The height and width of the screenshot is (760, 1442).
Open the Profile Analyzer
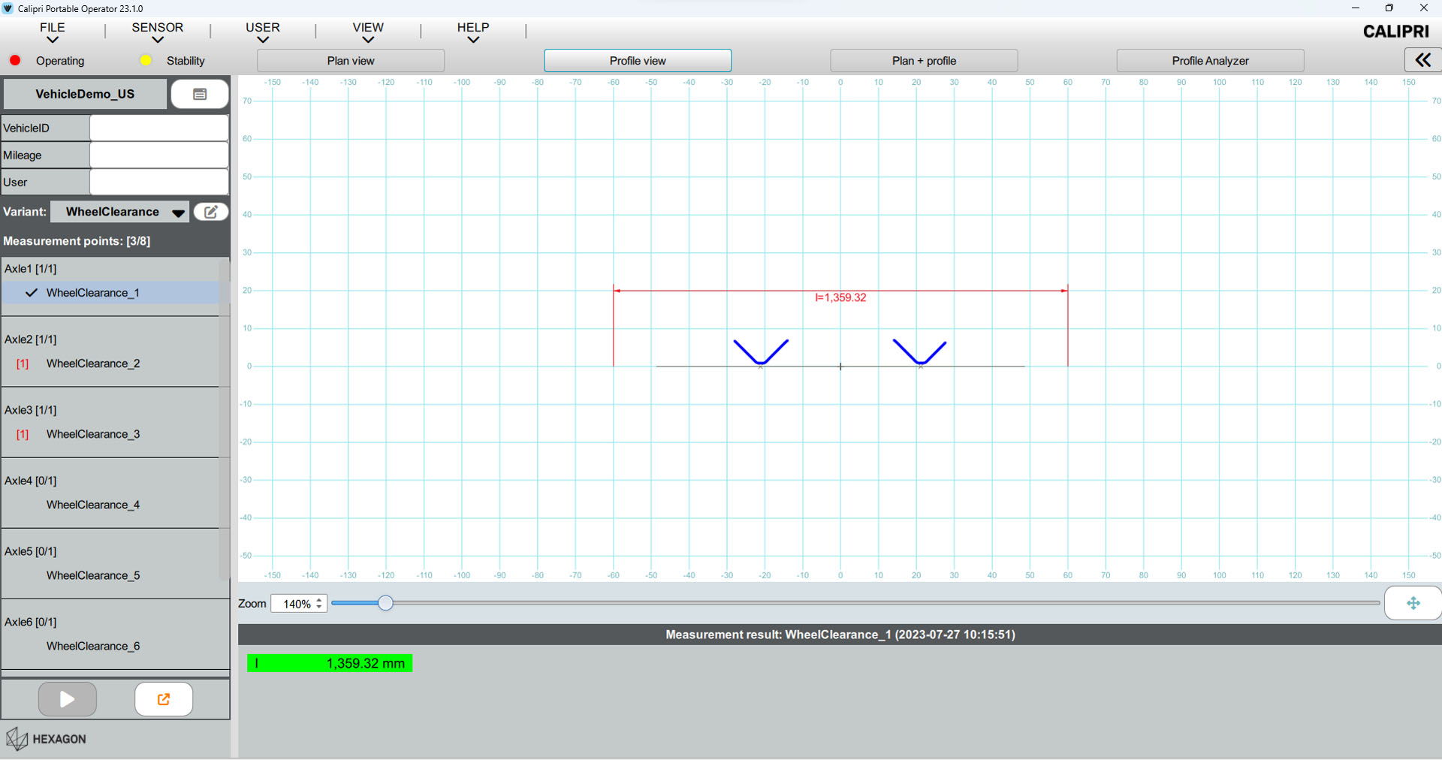pos(1210,61)
